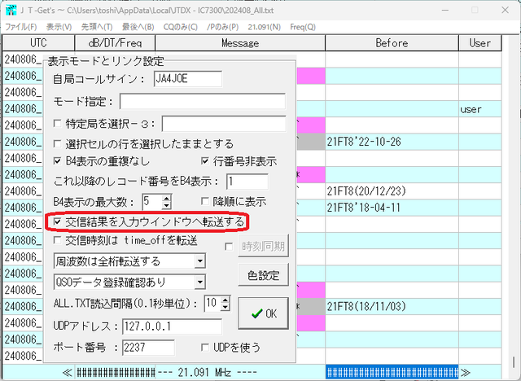Click the Message column header

click(x=240, y=43)
